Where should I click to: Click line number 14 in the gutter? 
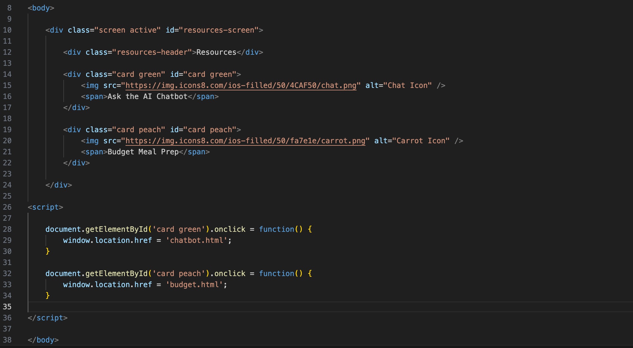7,74
